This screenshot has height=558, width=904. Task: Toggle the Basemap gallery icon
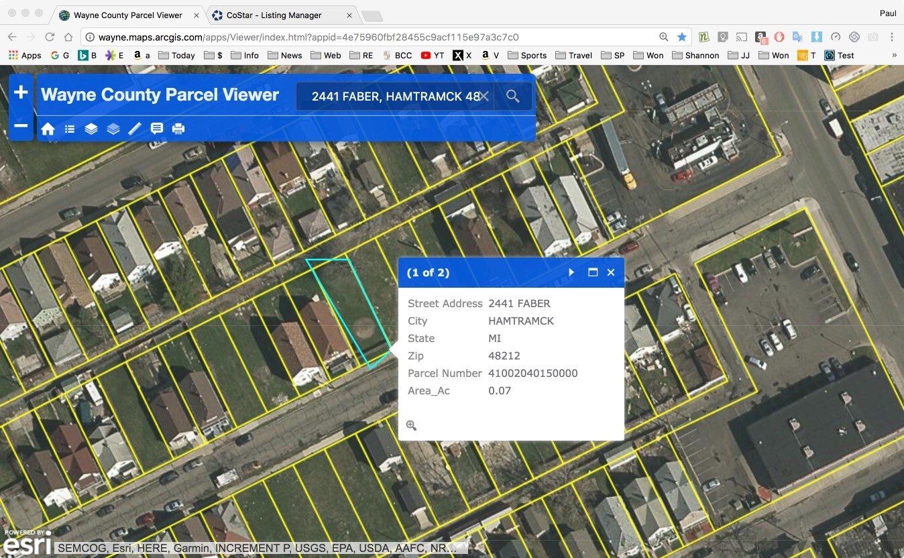pos(113,129)
